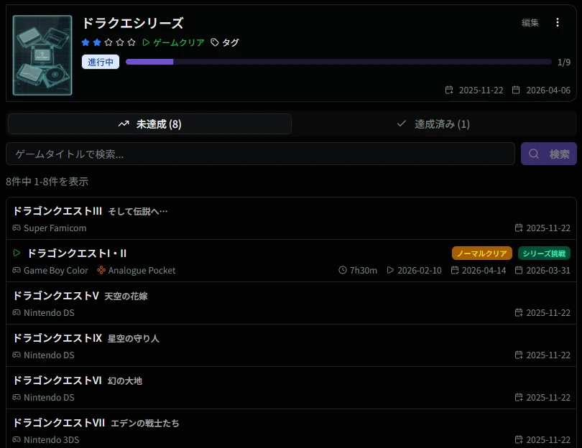Click the calendar icon next to 2026-04-06
This screenshot has height=448, width=582.
click(x=515, y=90)
